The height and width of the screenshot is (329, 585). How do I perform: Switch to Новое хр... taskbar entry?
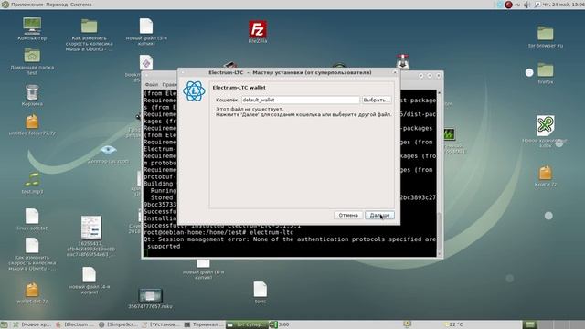32,324
